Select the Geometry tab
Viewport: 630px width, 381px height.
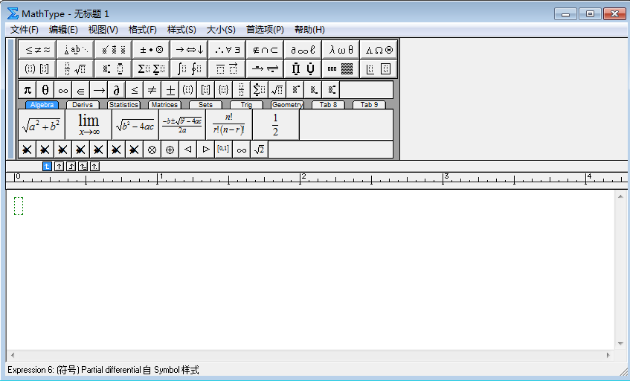287,105
